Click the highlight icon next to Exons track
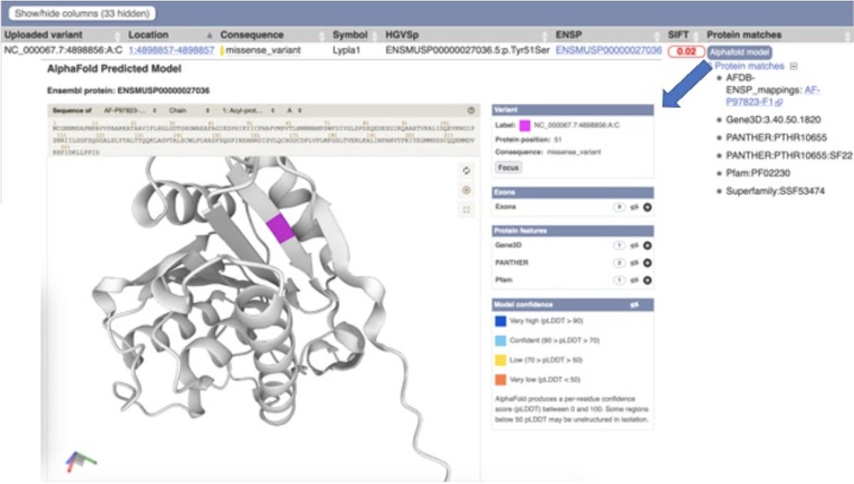 point(633,208)
